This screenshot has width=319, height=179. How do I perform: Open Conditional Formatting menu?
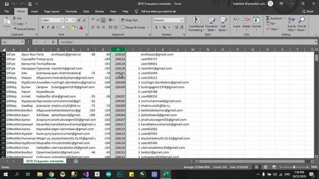point(196,24)
